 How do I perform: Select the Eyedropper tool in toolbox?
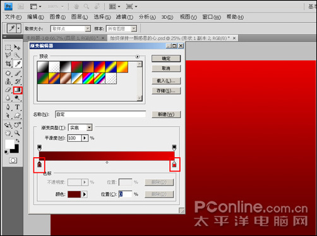[x=17, y=64]
